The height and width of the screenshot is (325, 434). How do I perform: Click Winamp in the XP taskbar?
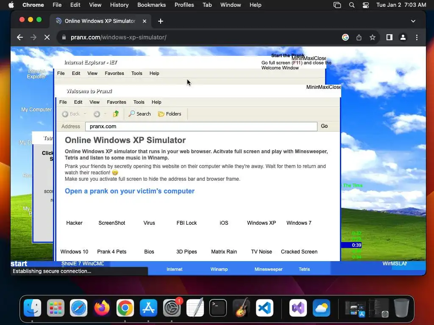(x=219, y=269)
